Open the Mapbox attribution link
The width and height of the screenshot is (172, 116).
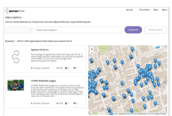click(x=164, y=114)
